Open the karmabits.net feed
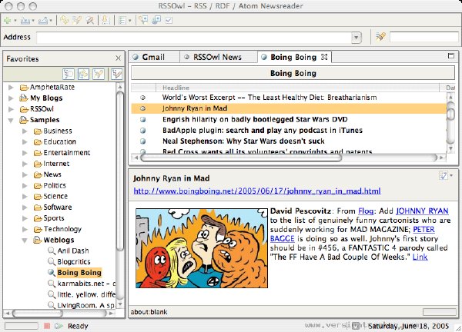Screen dimensions: 462x332 (x=86, y=284)
